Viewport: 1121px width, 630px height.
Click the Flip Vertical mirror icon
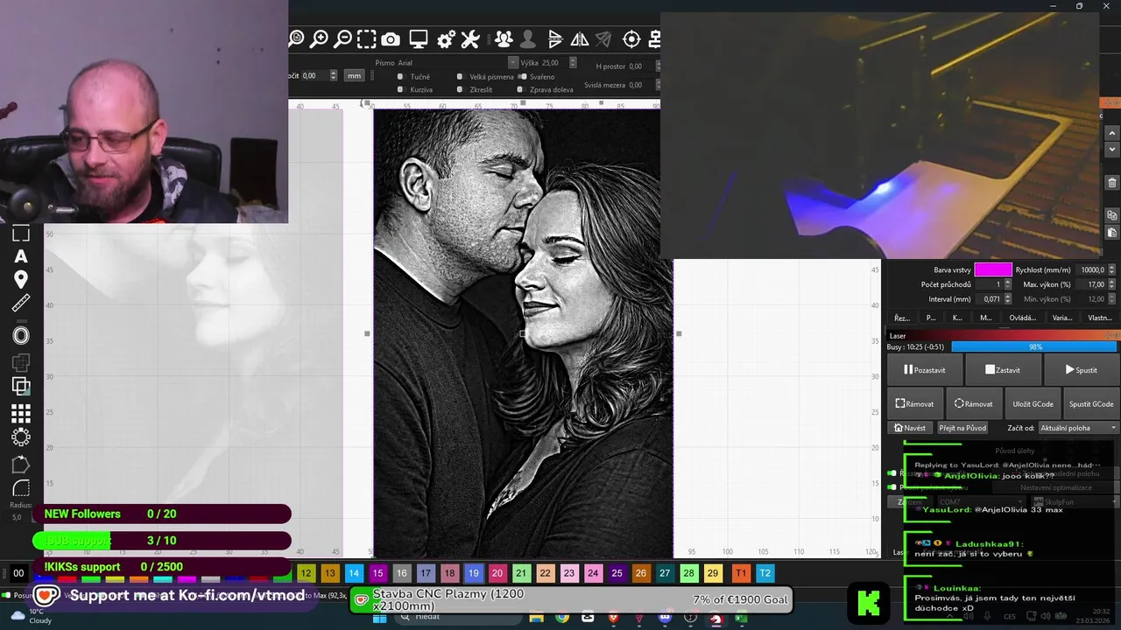(555, 38)
